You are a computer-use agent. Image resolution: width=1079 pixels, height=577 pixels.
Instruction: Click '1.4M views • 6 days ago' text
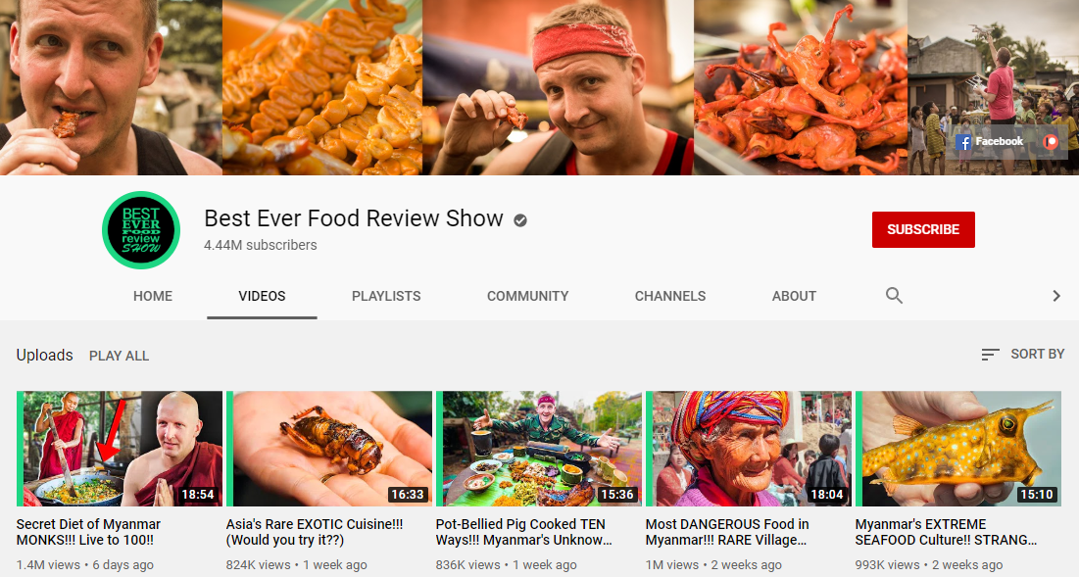pyautogui.click(x=84, y=564)
